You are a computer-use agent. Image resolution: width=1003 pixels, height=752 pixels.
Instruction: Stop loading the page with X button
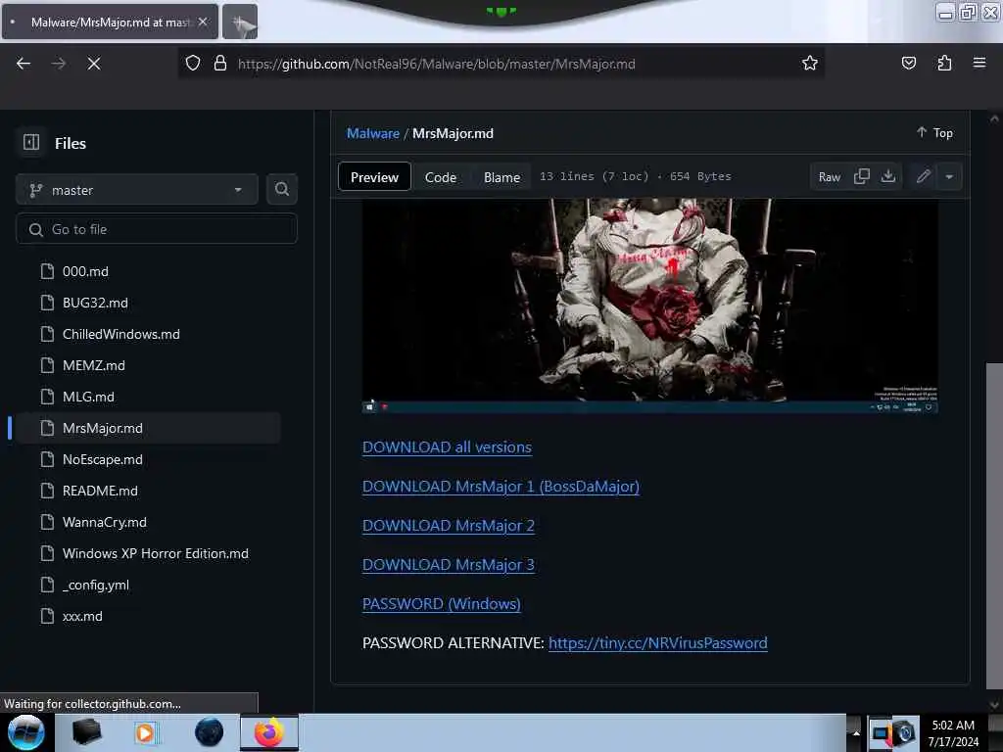coord(93,64)
